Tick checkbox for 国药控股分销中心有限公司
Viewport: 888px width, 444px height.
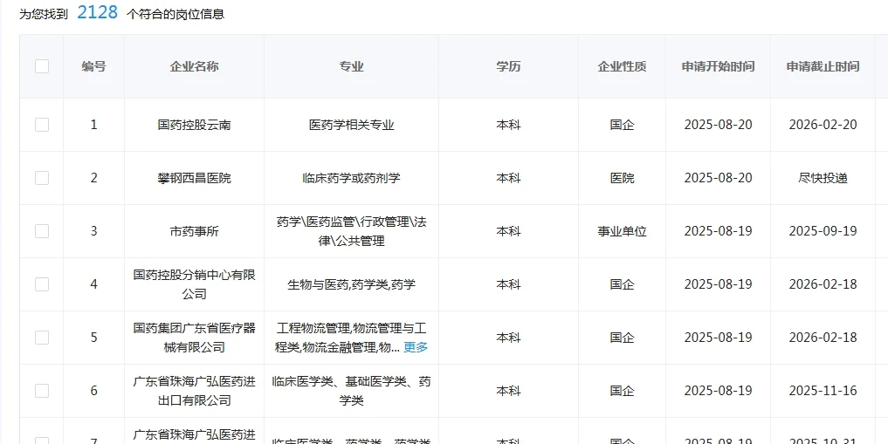[x=42, y=284]
